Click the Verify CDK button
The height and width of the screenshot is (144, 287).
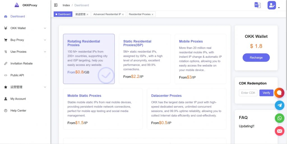point(266,93)
